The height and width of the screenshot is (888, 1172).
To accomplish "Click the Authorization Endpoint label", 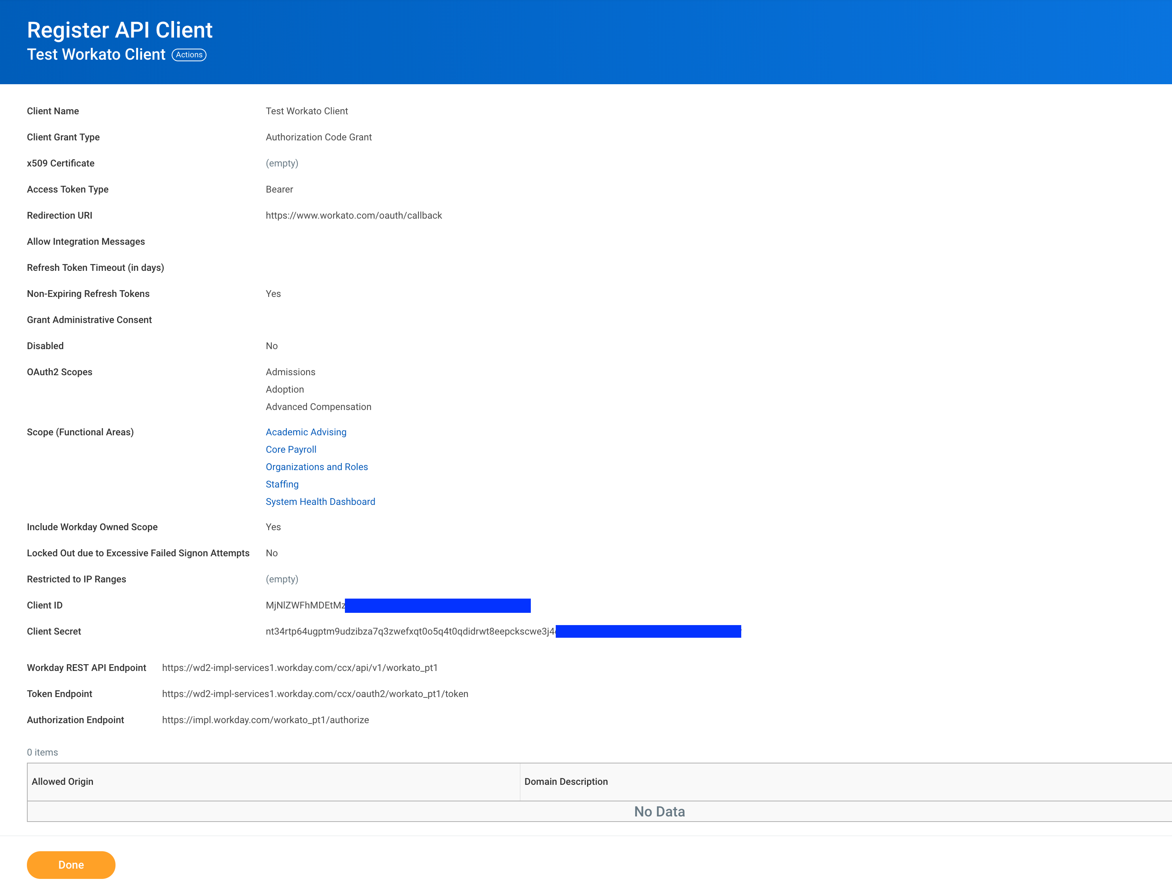I will point(75,720).
